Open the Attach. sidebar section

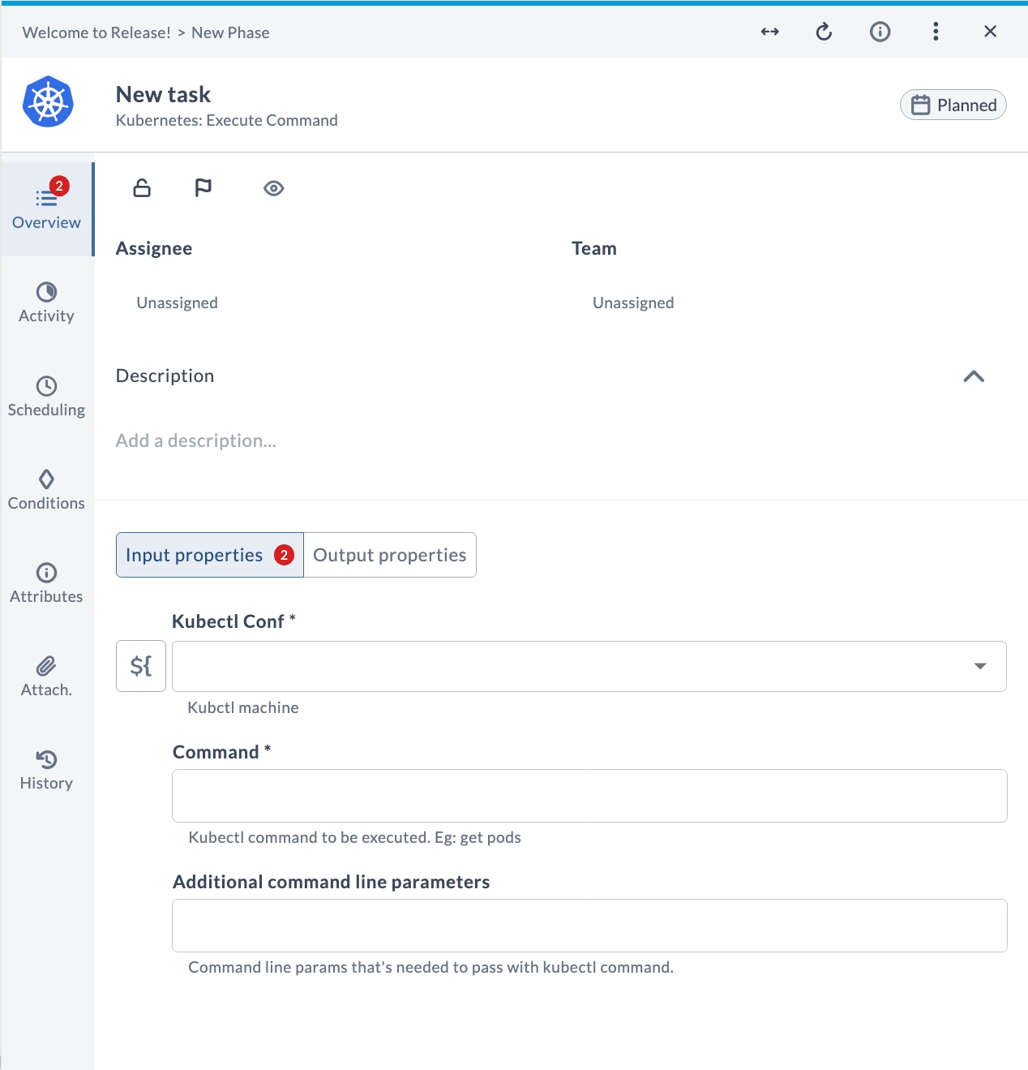click(46, 677)
